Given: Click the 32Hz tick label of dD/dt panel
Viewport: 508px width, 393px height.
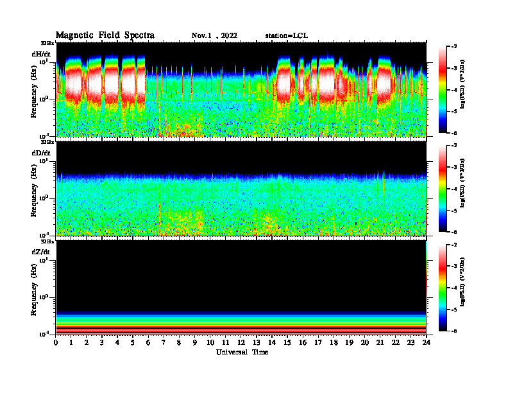Looking at the screenshot, I should point(47,142).
